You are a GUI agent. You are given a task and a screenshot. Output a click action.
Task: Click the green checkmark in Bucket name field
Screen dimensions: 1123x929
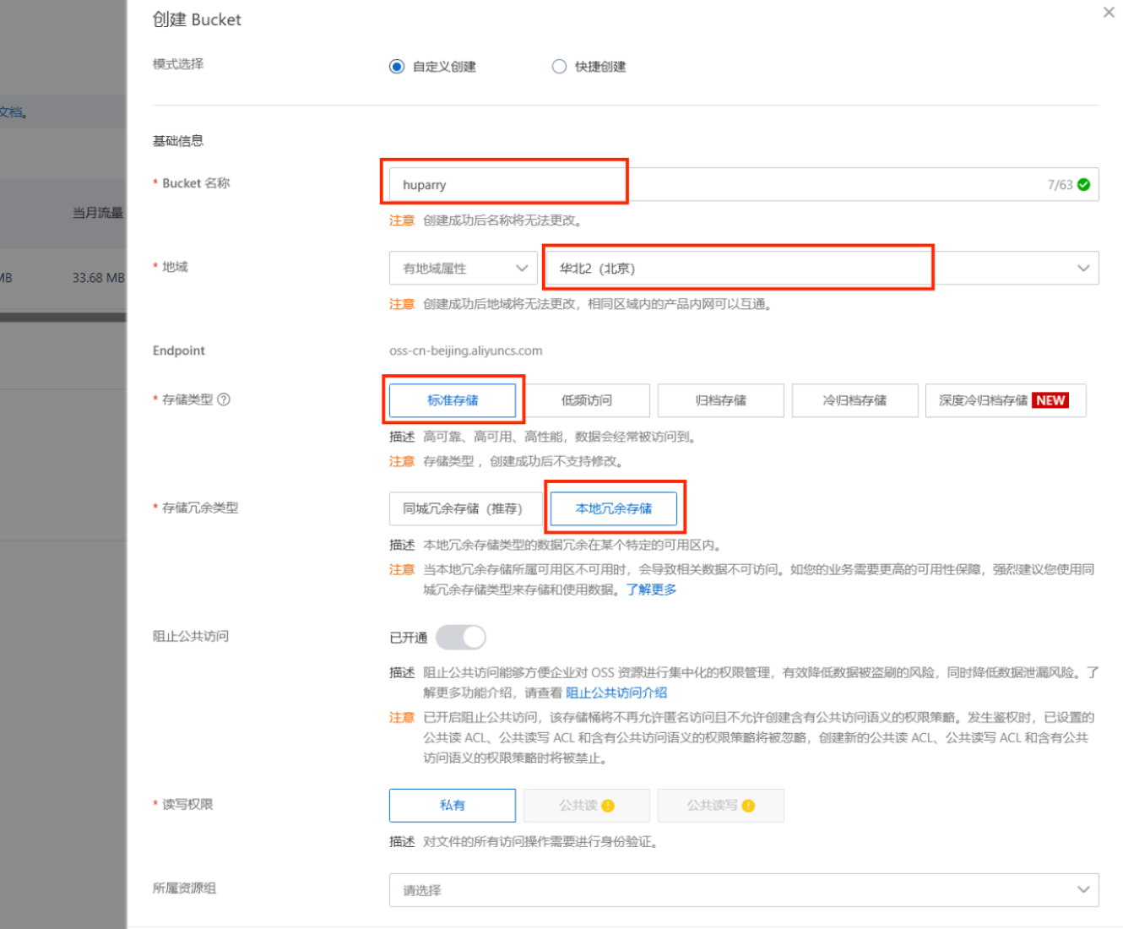[x=1083, y=185]
